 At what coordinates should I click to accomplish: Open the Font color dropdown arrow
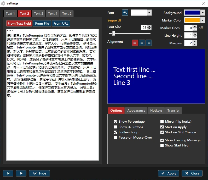point(149,13)
